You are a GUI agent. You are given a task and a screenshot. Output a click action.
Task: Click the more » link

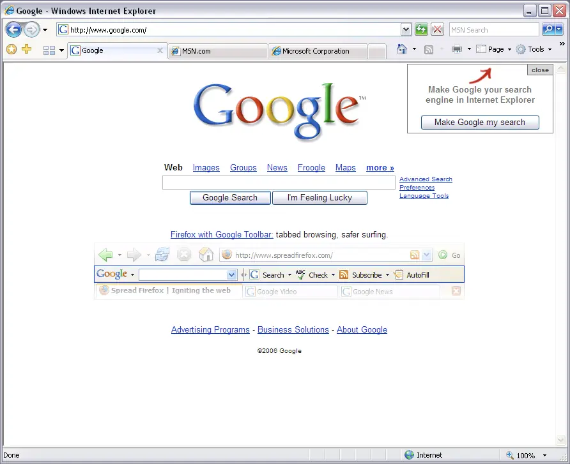tap(380, 168)
